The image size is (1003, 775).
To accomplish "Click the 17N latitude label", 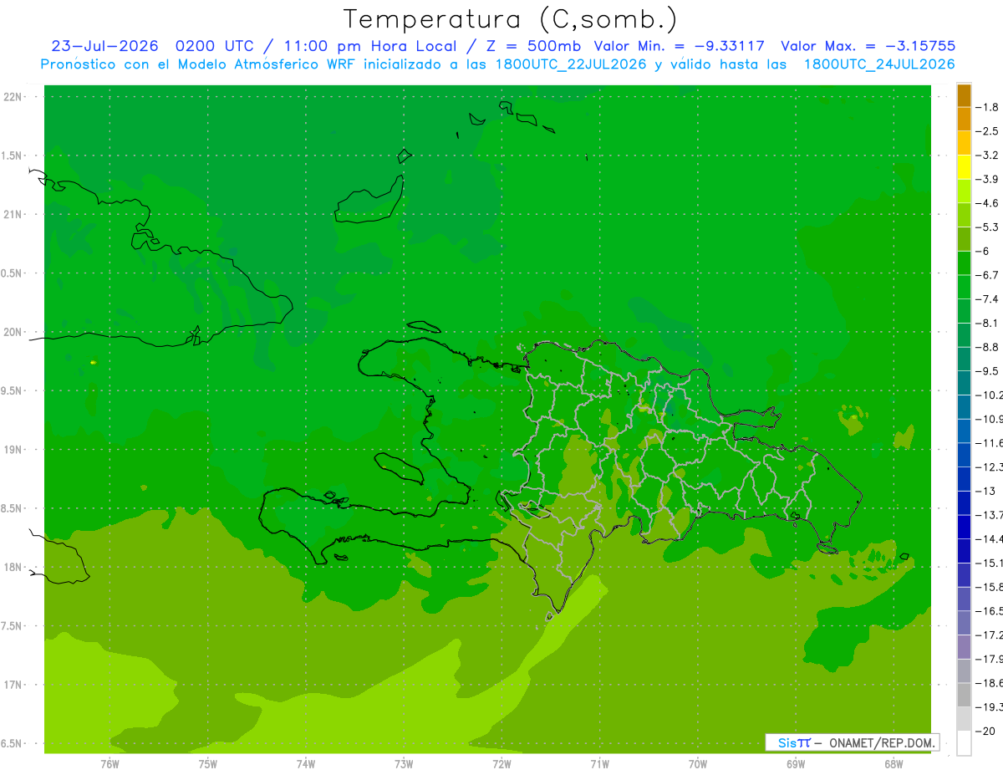I will click(x=13, y=686).
